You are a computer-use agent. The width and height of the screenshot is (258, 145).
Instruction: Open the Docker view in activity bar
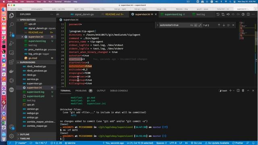coord(12,71)
